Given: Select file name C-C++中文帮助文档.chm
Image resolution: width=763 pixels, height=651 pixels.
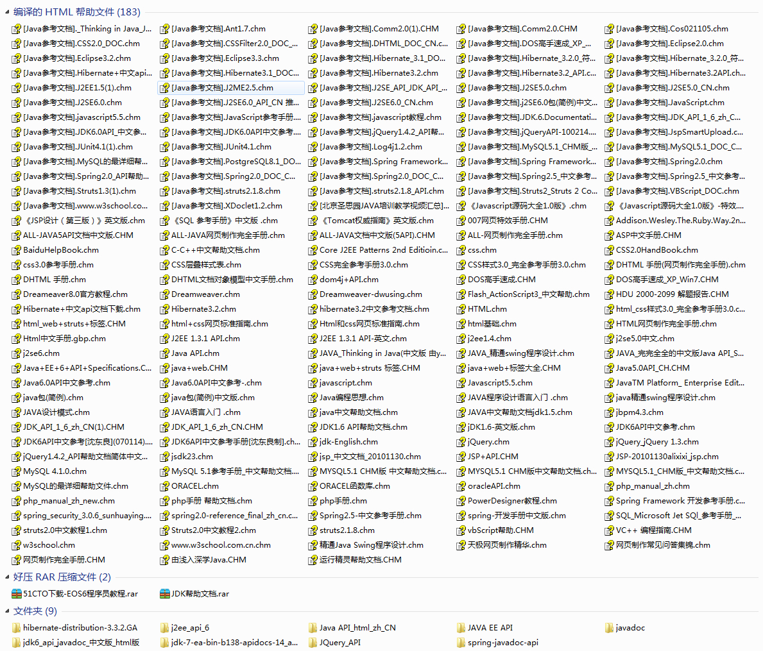Looking at the screenshot, I should [216, 250].
